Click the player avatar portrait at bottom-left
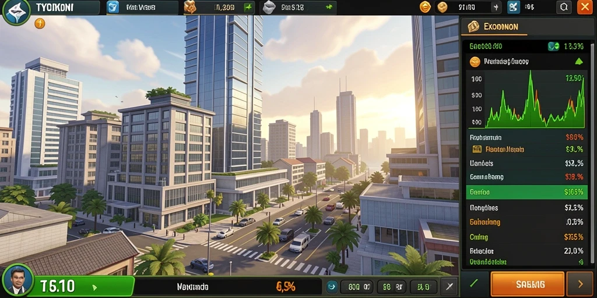Image resolution: width=597 pixels, height=298 pixels. 17,281
